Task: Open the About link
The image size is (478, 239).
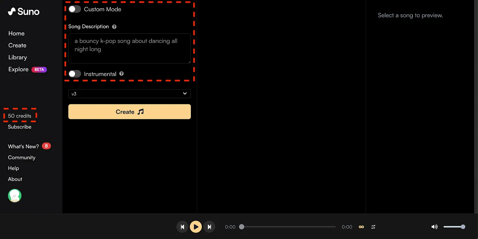Action: [x=15, y=179]
